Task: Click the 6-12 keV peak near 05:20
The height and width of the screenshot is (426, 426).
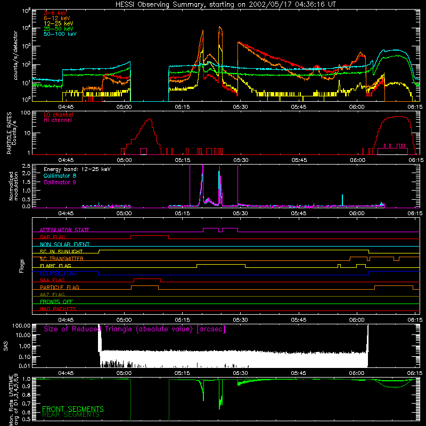Action: (x=203, y=32)
